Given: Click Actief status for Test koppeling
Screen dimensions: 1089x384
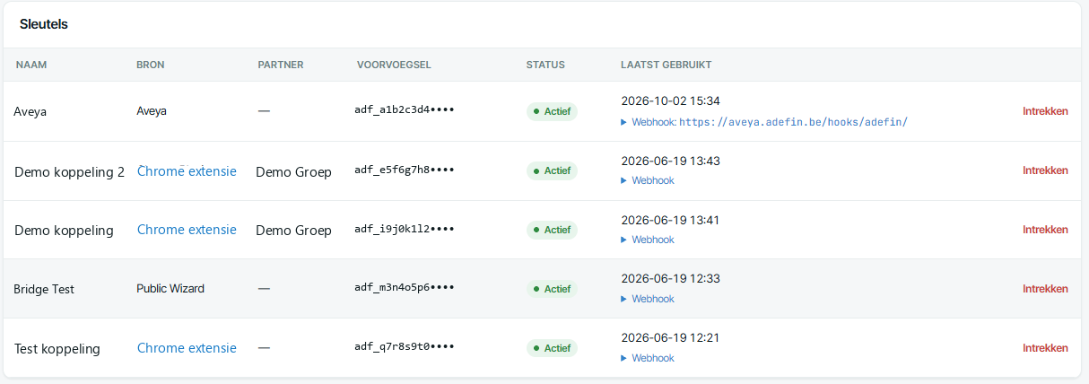Looking at the screenshot, I should (x=552, y=348).
